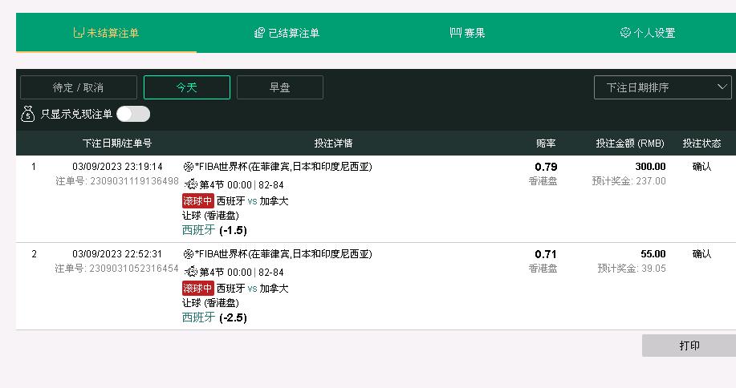Viewport: 736px width, 388px height.
Task: Click timestamp 03/09/2023 23:19:14
Action: coord(117,167)
